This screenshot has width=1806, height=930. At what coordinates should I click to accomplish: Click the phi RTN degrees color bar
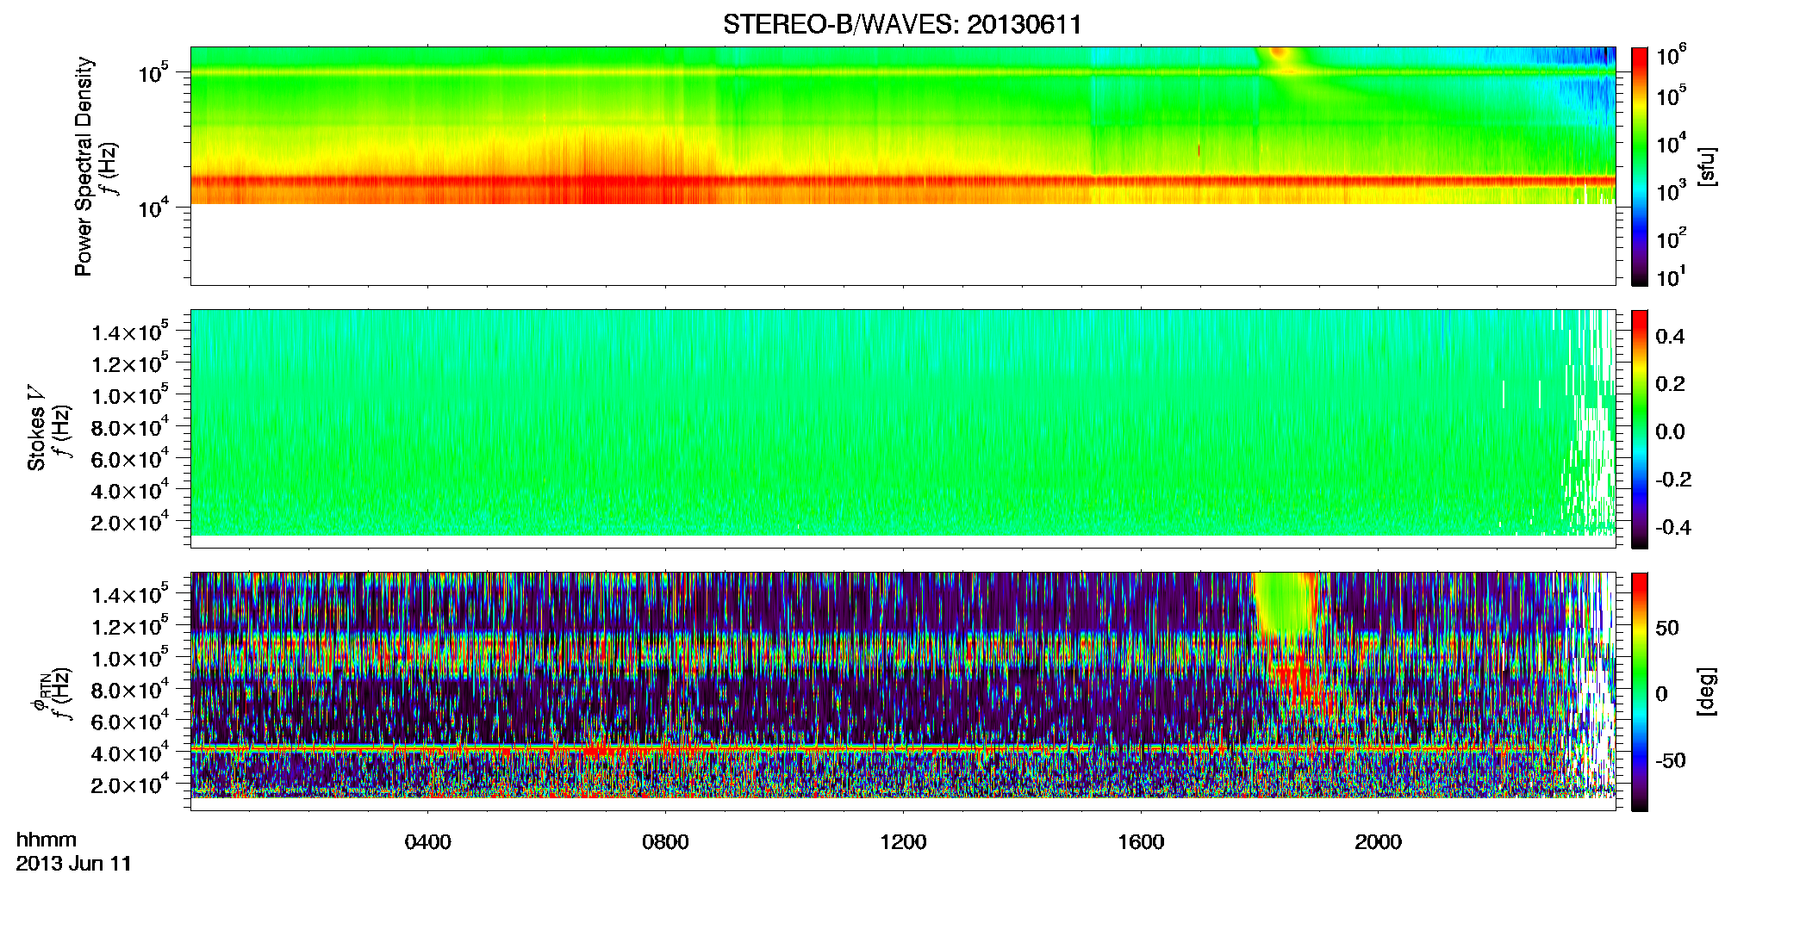pos(1640,691)
